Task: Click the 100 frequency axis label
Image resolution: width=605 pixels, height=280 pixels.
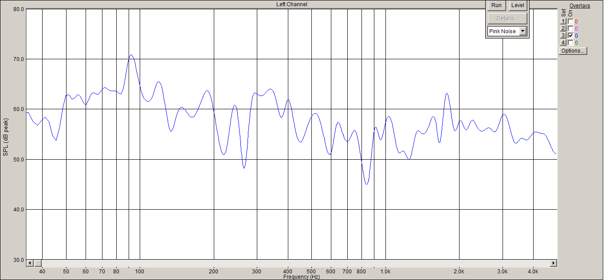Action: click(x=140, y=272)
